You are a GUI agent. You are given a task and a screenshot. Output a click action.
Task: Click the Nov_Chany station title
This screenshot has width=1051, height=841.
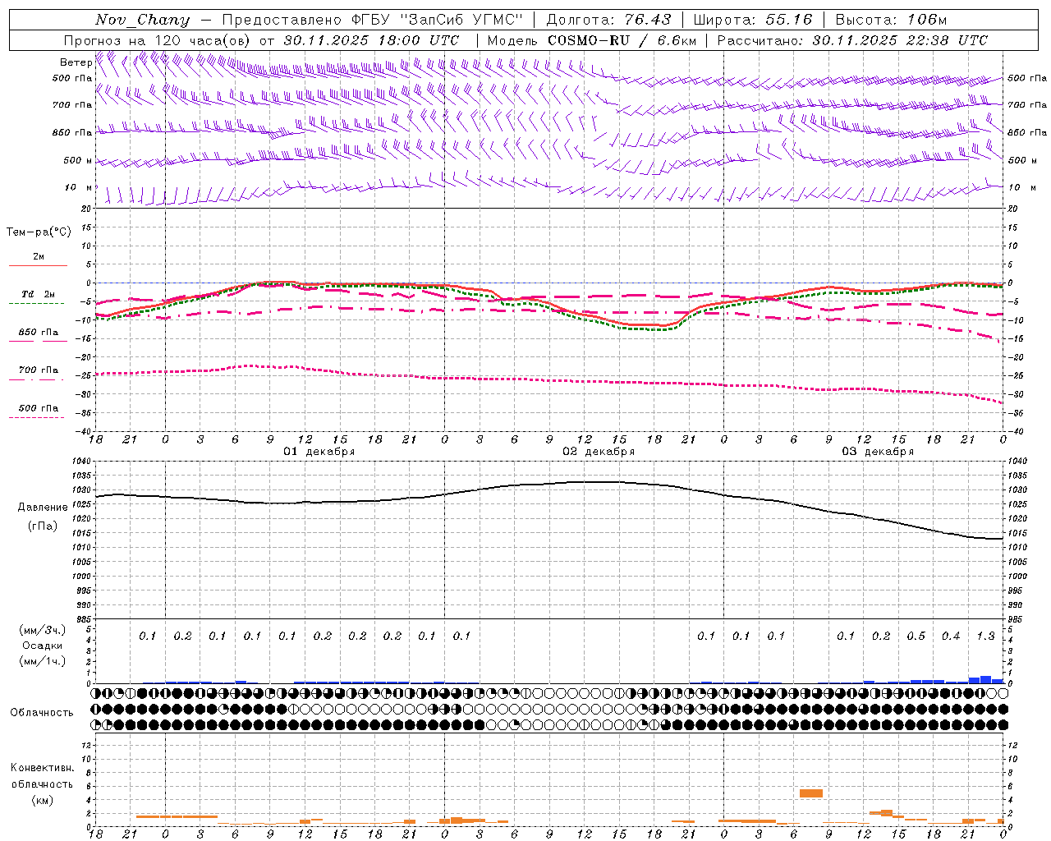(x=142, y=20)
